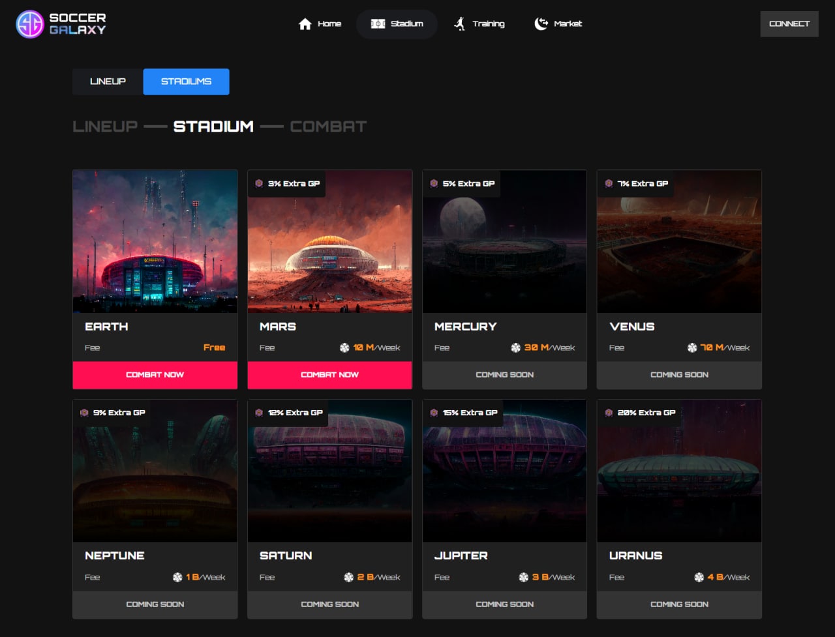Click the 20% Extra GP badge icon
The height and width of the screenshot is (637, 835).
609,413
